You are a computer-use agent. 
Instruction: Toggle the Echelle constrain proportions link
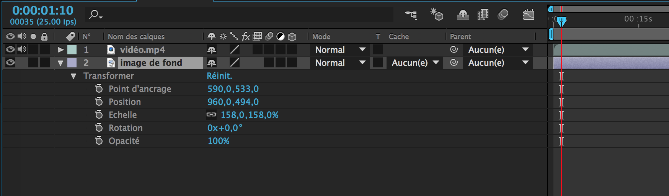point(211,115)
